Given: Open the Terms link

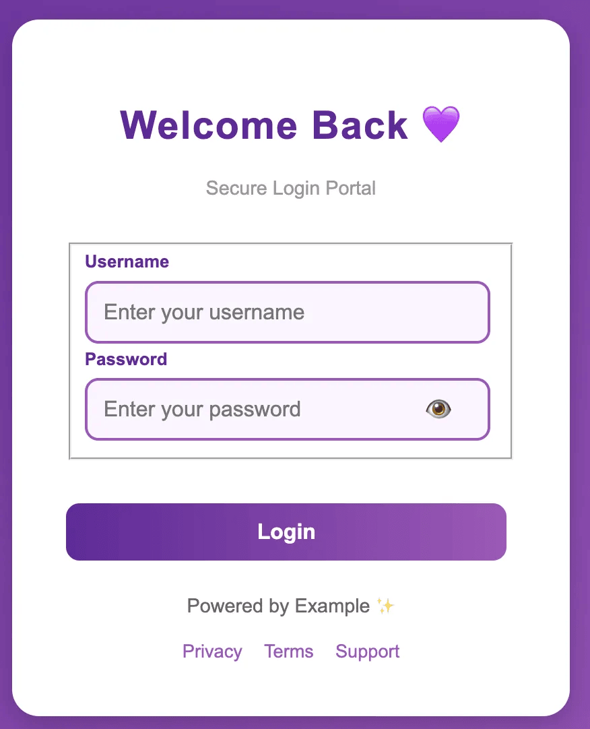Looking at the screenshot, I should 288,651.
